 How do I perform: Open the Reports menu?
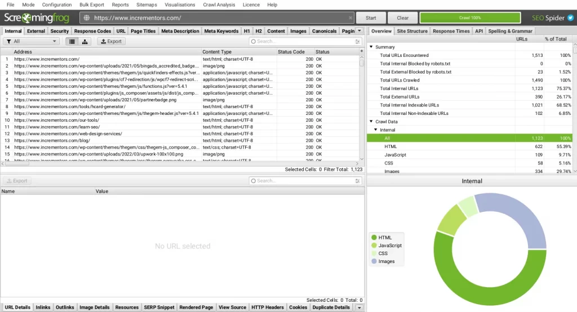[121, 5]
